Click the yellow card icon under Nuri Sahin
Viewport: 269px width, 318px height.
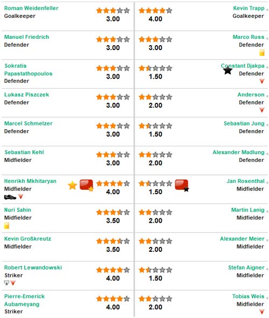click(6, 225)
